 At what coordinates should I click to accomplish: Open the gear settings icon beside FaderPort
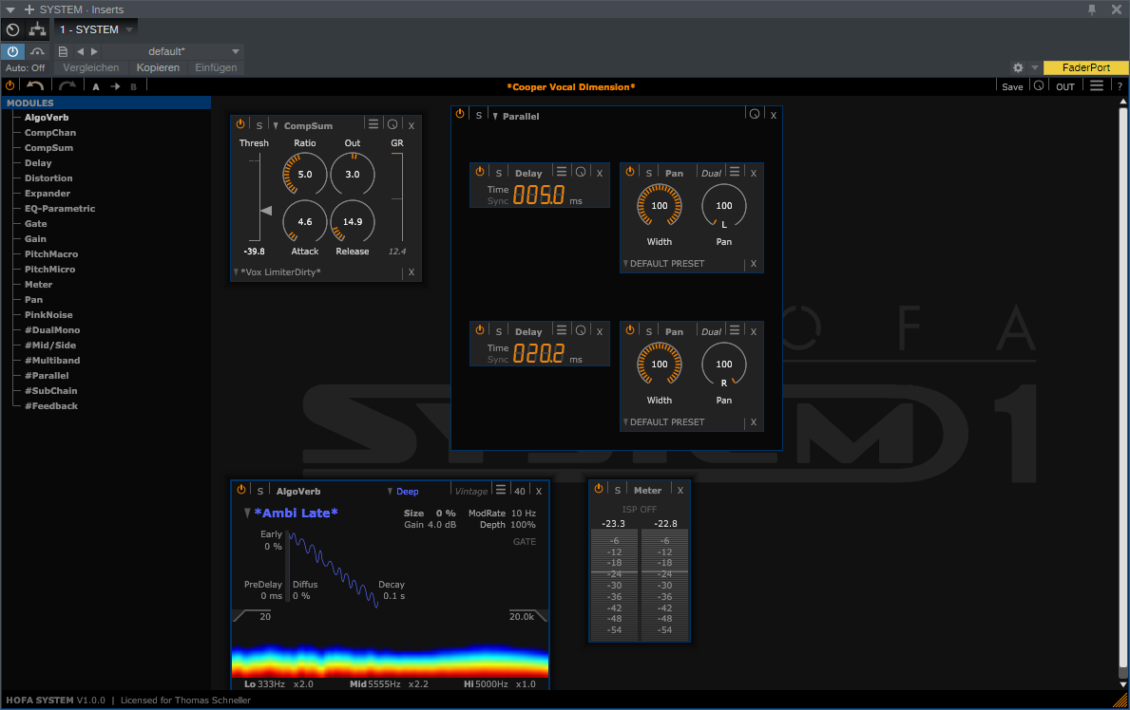coord(1018,67)
